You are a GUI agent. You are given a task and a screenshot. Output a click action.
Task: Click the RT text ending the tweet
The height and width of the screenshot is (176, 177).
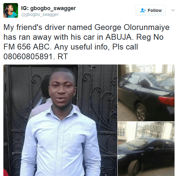[63, 57]
